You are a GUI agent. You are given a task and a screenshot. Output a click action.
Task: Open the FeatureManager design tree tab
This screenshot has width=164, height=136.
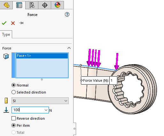[x=6, y=5]
